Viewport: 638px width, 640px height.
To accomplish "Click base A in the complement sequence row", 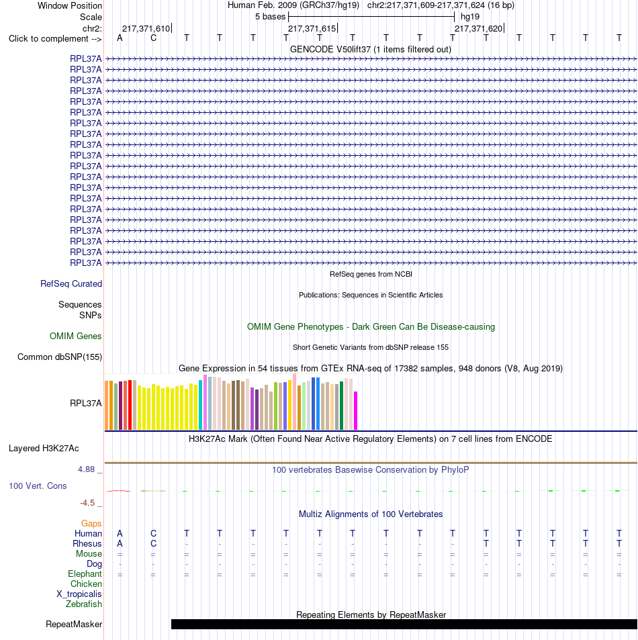I will (120, 38).
